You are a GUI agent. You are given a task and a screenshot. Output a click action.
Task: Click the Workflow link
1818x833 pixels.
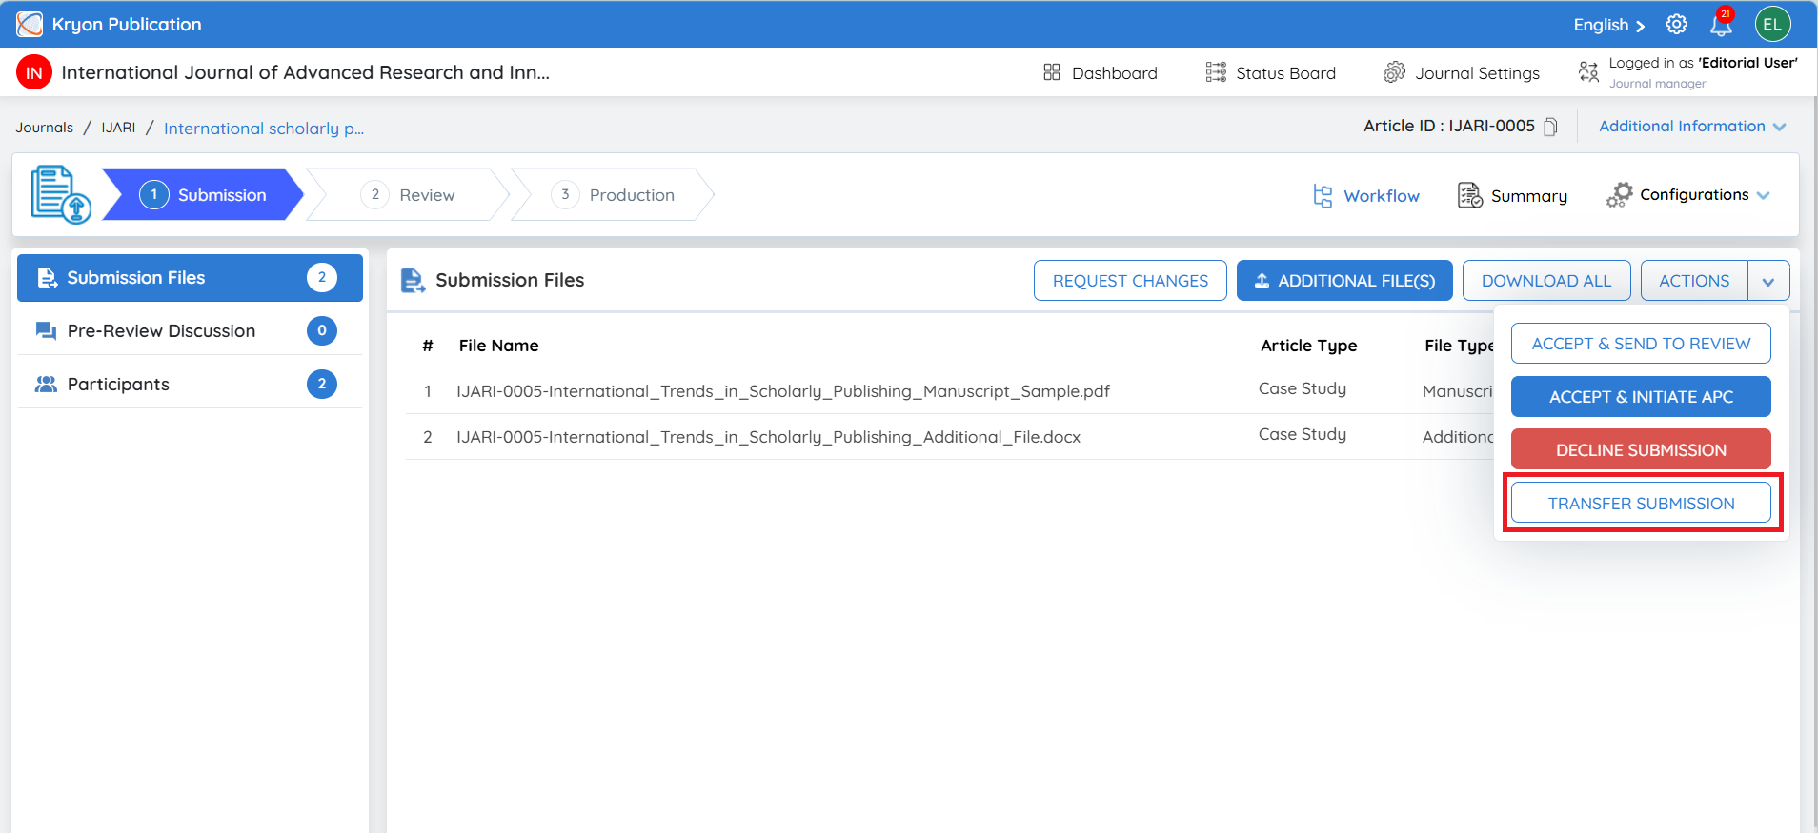[1382, 196]
